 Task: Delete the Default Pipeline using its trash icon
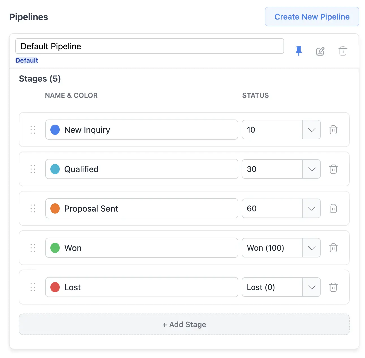coord(343,51)
